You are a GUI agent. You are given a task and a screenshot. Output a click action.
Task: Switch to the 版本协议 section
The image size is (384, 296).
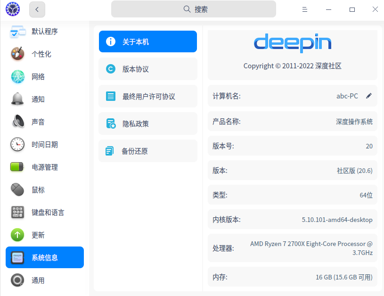(147, 69)
